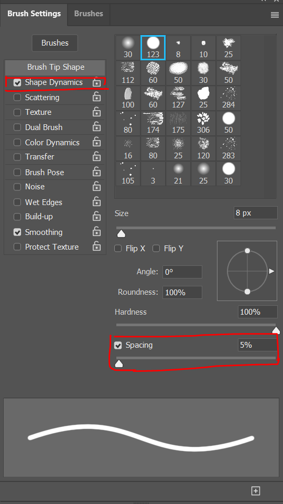Select the hard round 123 brush thumbnail
Viewport: 283px width, 504px height.
[153, 48]
